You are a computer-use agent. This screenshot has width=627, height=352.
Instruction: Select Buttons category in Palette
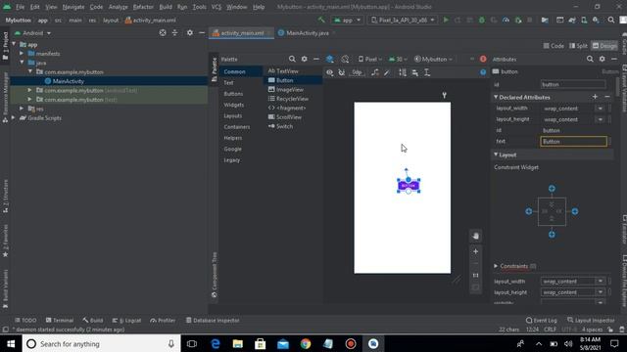point(233,94)
